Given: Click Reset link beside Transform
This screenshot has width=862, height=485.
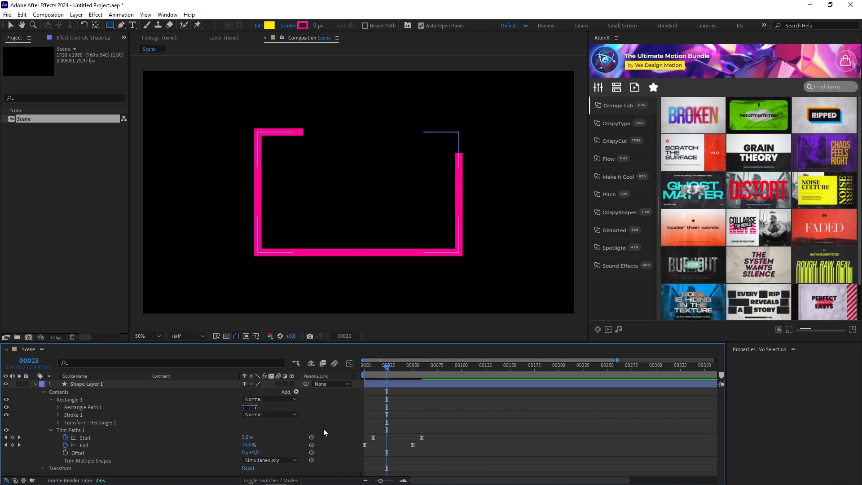Looking at the screenshot, I should tap(248, 468).
